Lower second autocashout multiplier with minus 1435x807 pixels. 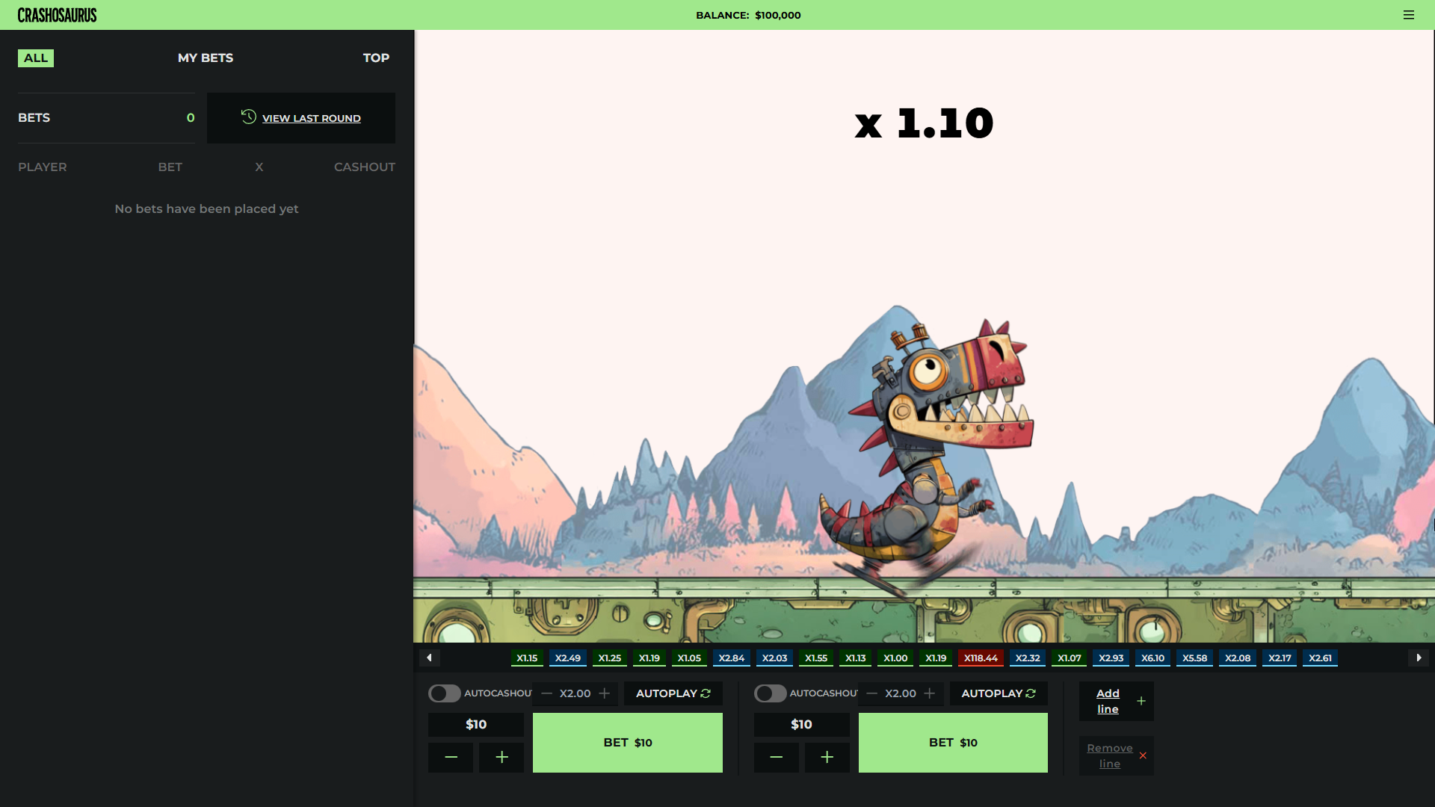(871, 693)
